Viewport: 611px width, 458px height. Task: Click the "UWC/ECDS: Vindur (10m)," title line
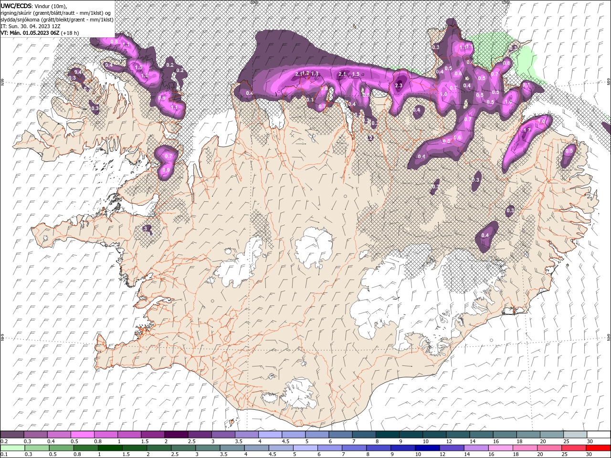tap(34, 6)
